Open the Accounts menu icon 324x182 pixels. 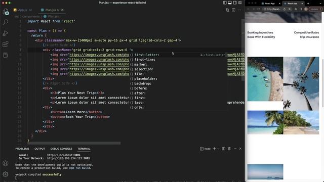(6, 163)
